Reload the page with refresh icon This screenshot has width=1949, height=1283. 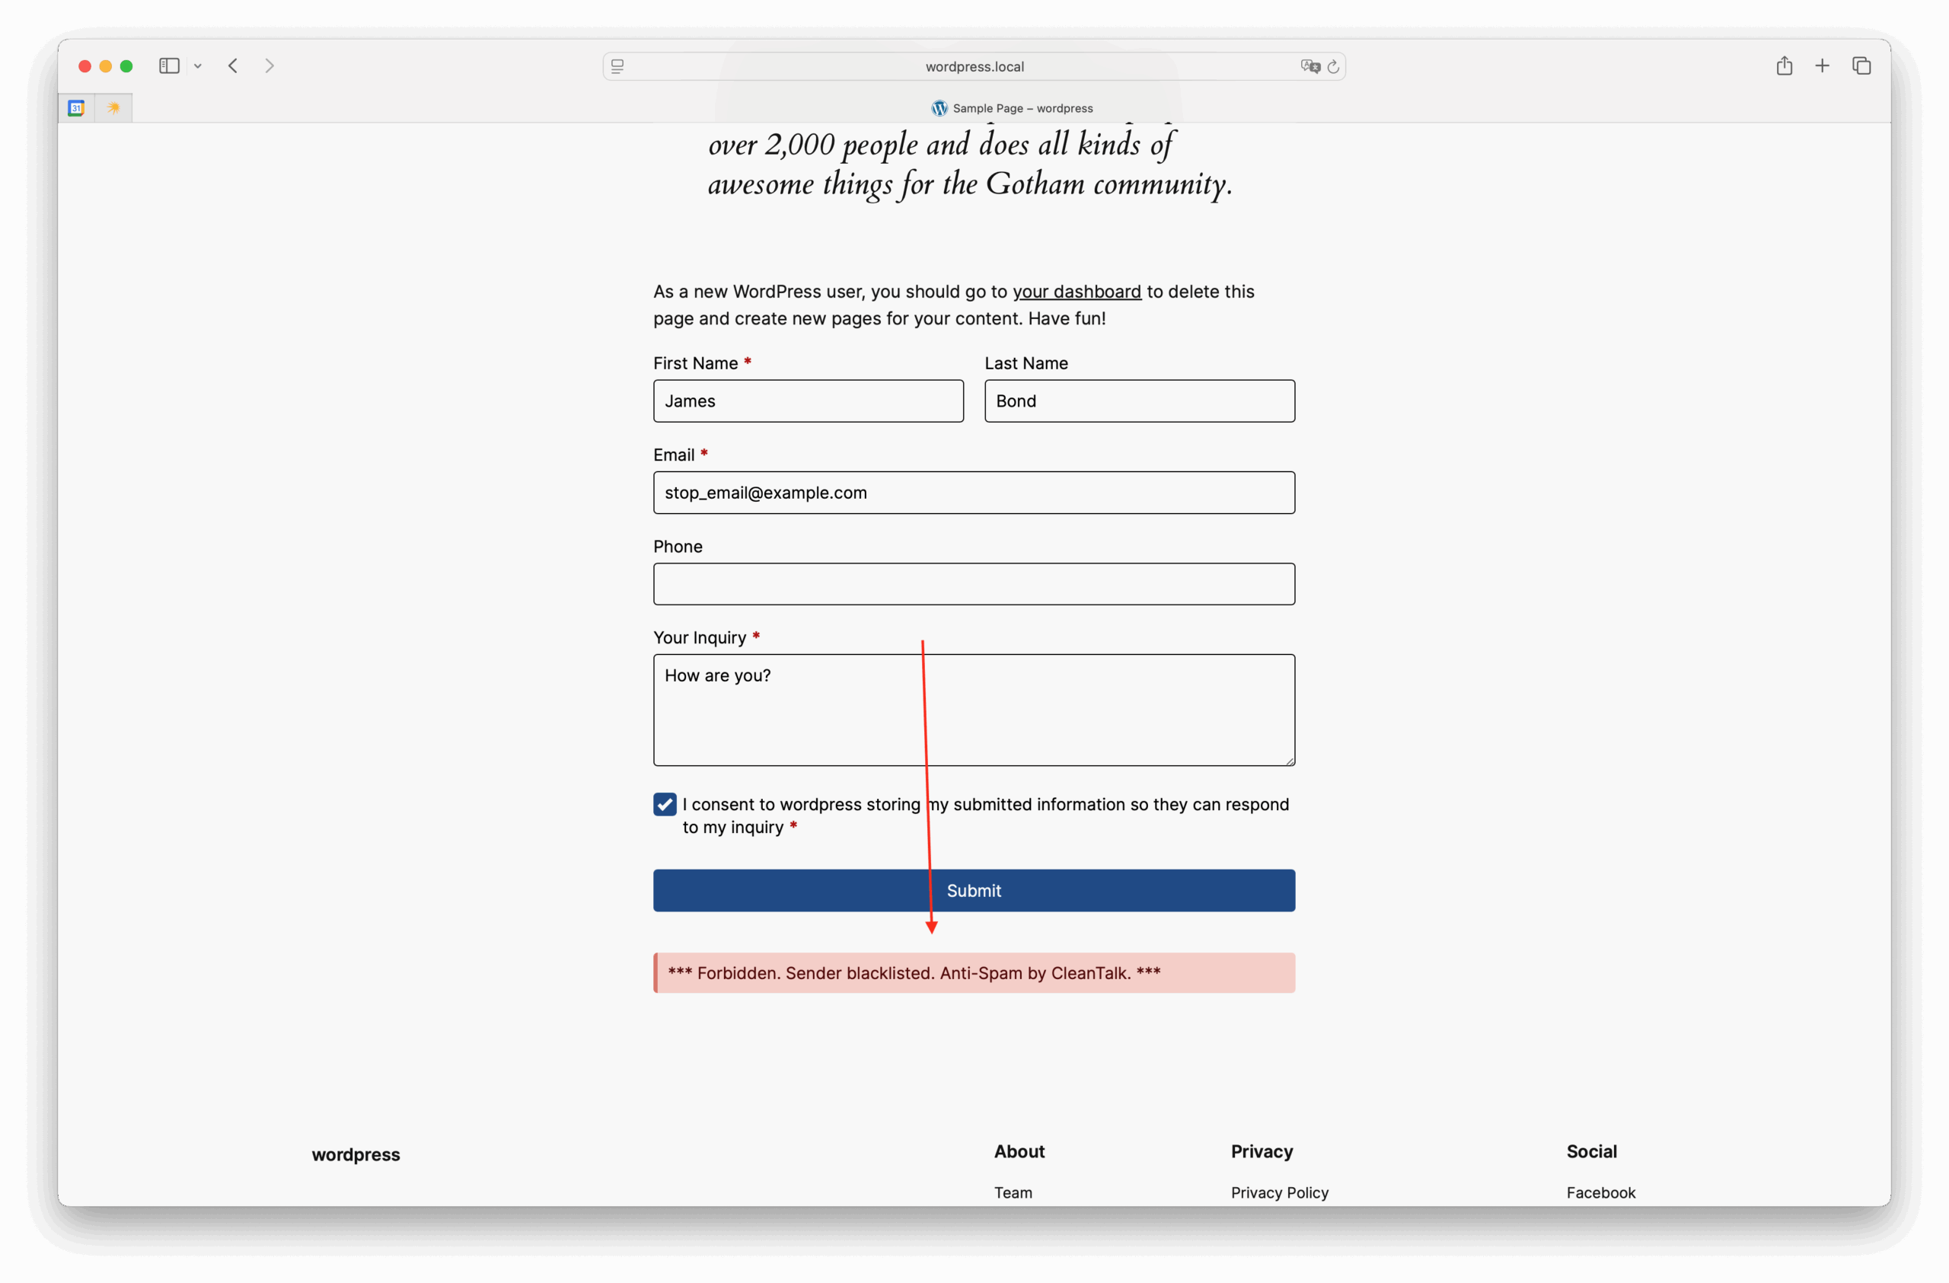point(1333,66)
